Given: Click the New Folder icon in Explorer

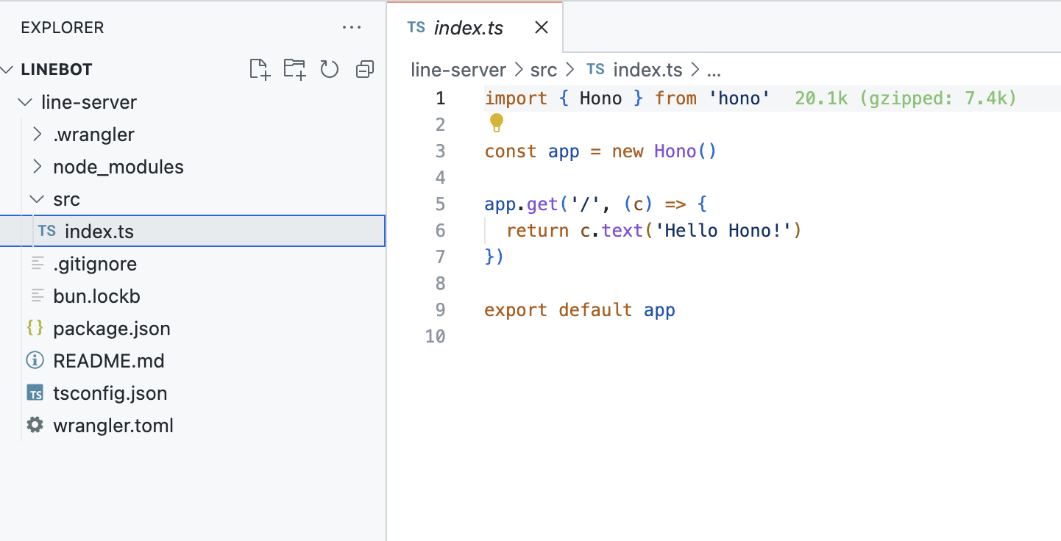Looking at the screenshot, I should pyautogui.click(x=295, y=70).
